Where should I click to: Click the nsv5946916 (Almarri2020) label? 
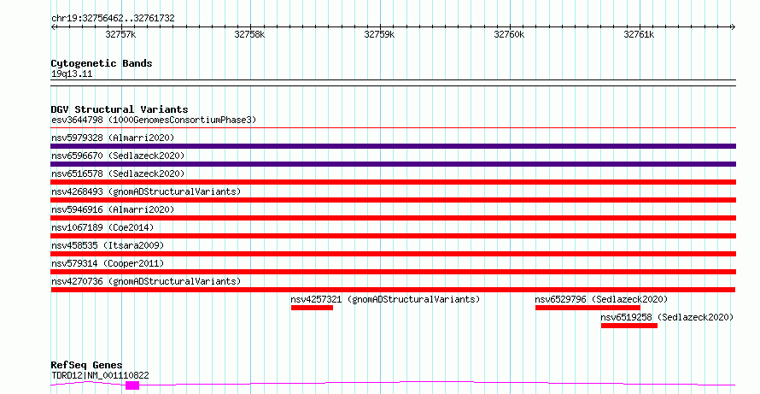point(113,209)
